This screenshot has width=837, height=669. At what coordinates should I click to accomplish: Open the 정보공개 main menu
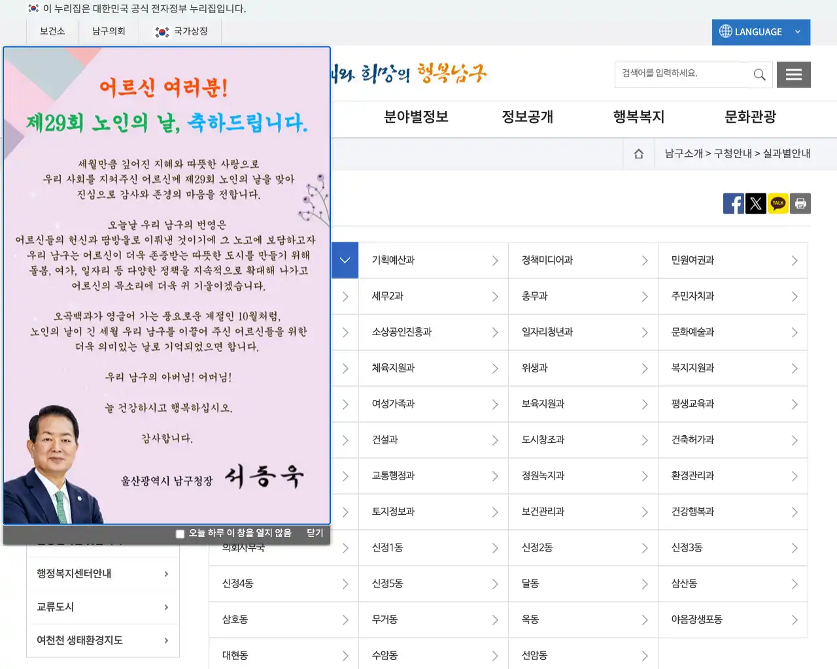click(x=528, y=117)
